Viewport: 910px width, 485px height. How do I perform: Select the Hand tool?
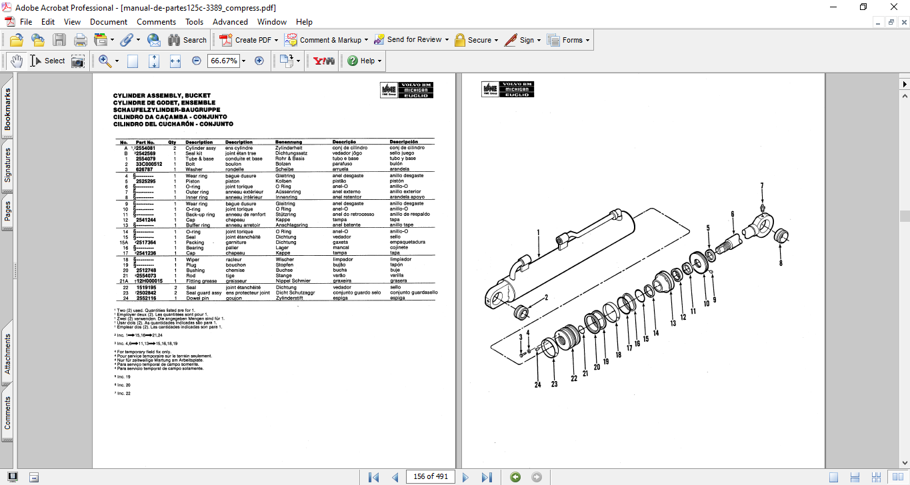16,61
